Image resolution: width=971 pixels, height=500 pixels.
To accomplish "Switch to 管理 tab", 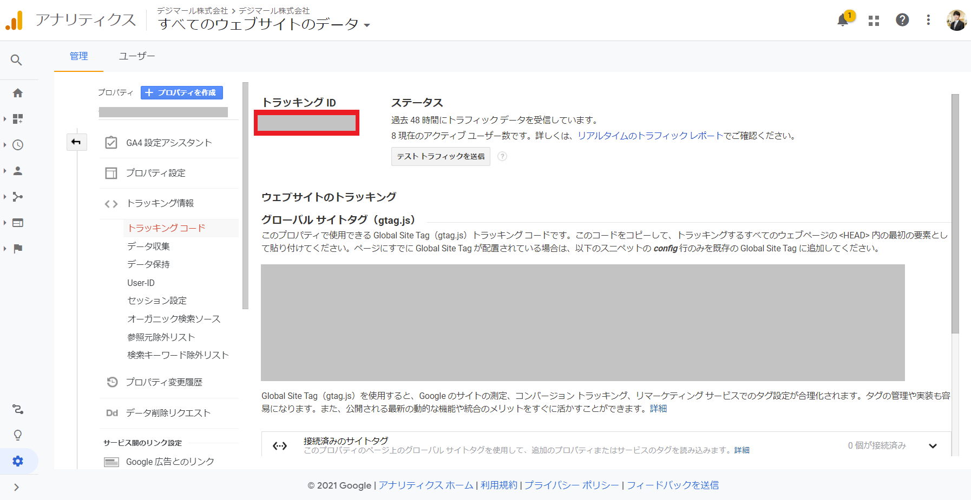I will [78, 56].
